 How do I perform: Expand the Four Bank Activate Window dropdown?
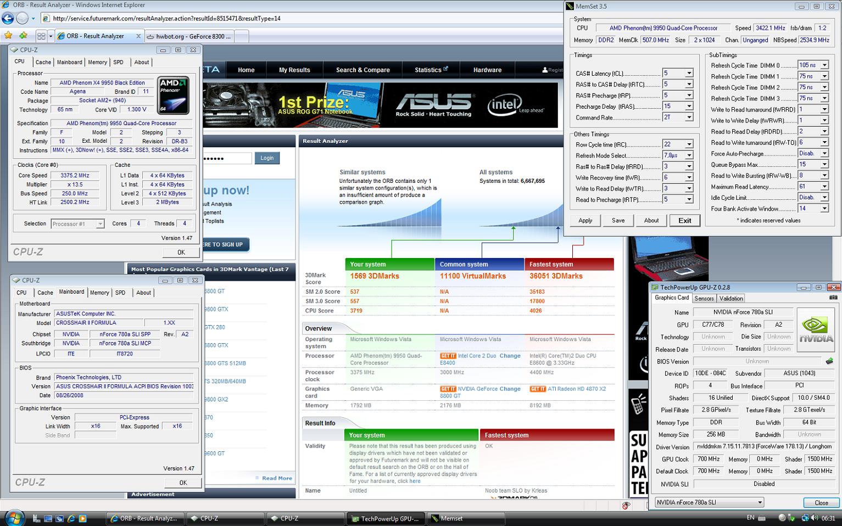[x=824, y=208]
